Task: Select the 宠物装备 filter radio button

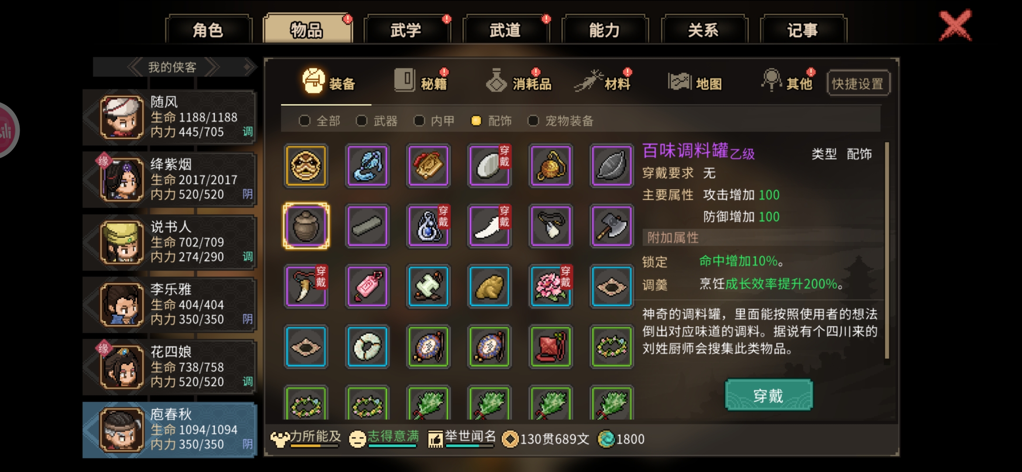Action: pos(533,121)
